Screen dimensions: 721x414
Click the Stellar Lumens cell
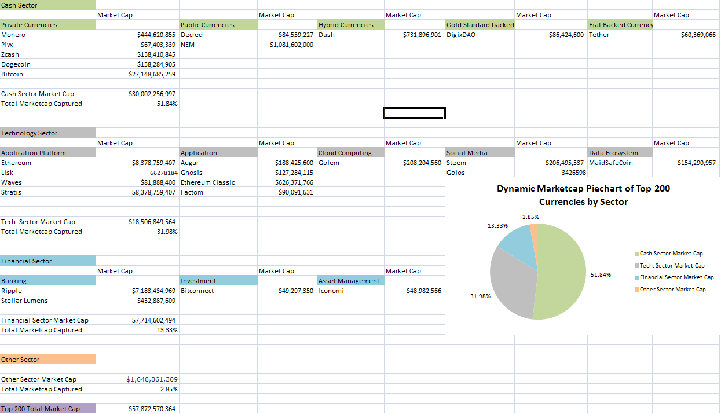coord(48,301)
